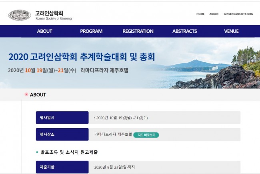Click the Korean Society of Ginseng globe logo
Screen dimensions: 260x174
click(x=20, y=15)
